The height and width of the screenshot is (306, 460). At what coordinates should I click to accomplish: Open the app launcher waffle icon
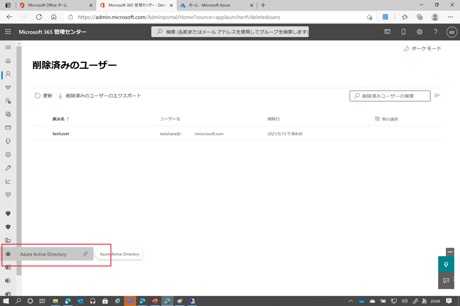click(8, 32)
